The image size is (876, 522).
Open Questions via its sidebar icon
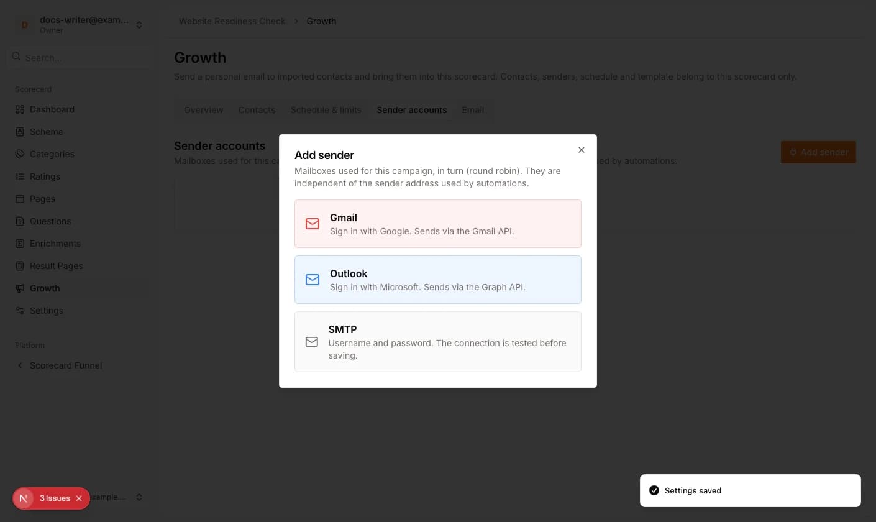coord(20,221)
